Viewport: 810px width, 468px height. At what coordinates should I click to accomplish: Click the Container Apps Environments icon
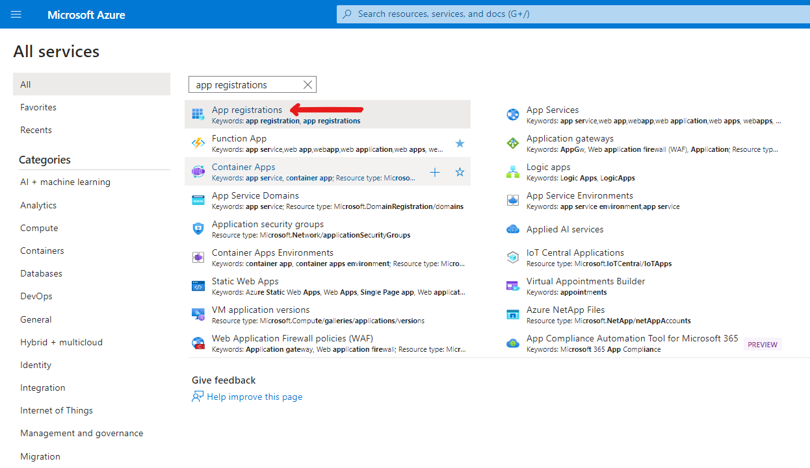198,258
